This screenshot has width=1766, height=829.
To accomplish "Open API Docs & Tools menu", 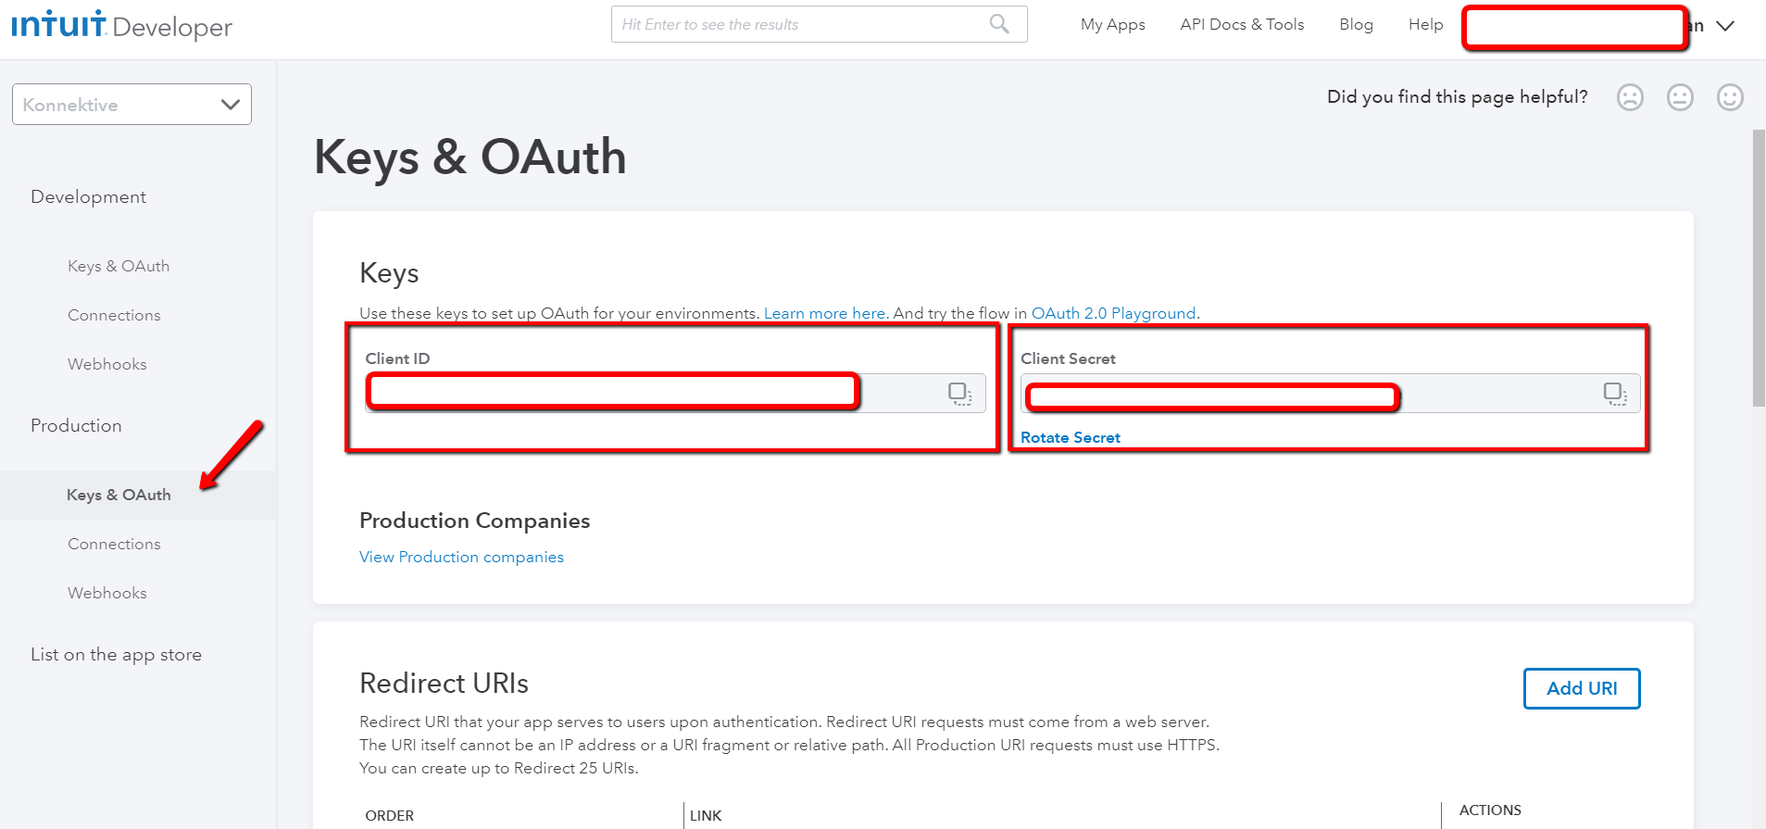I will tap(1241, 25).
